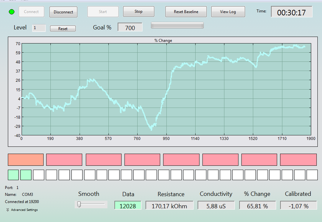Click the last white step square

click(x=312, y=175)
